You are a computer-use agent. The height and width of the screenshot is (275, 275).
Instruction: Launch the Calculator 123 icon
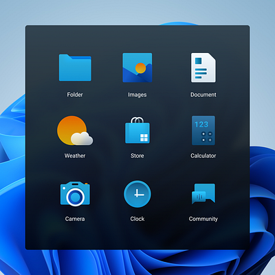pos(203,131)
